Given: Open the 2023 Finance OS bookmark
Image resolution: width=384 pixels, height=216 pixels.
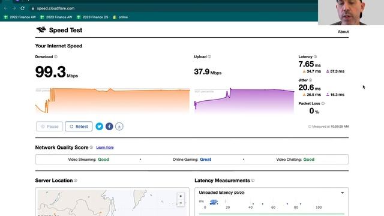Looking at the screenshot, I should tap(92, 17).
